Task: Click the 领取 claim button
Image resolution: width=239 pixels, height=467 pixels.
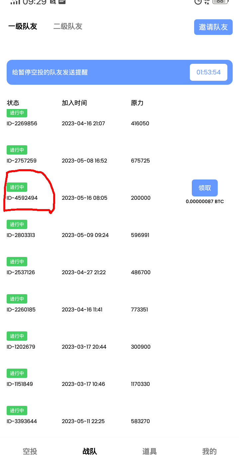Action: pos(204,188)
